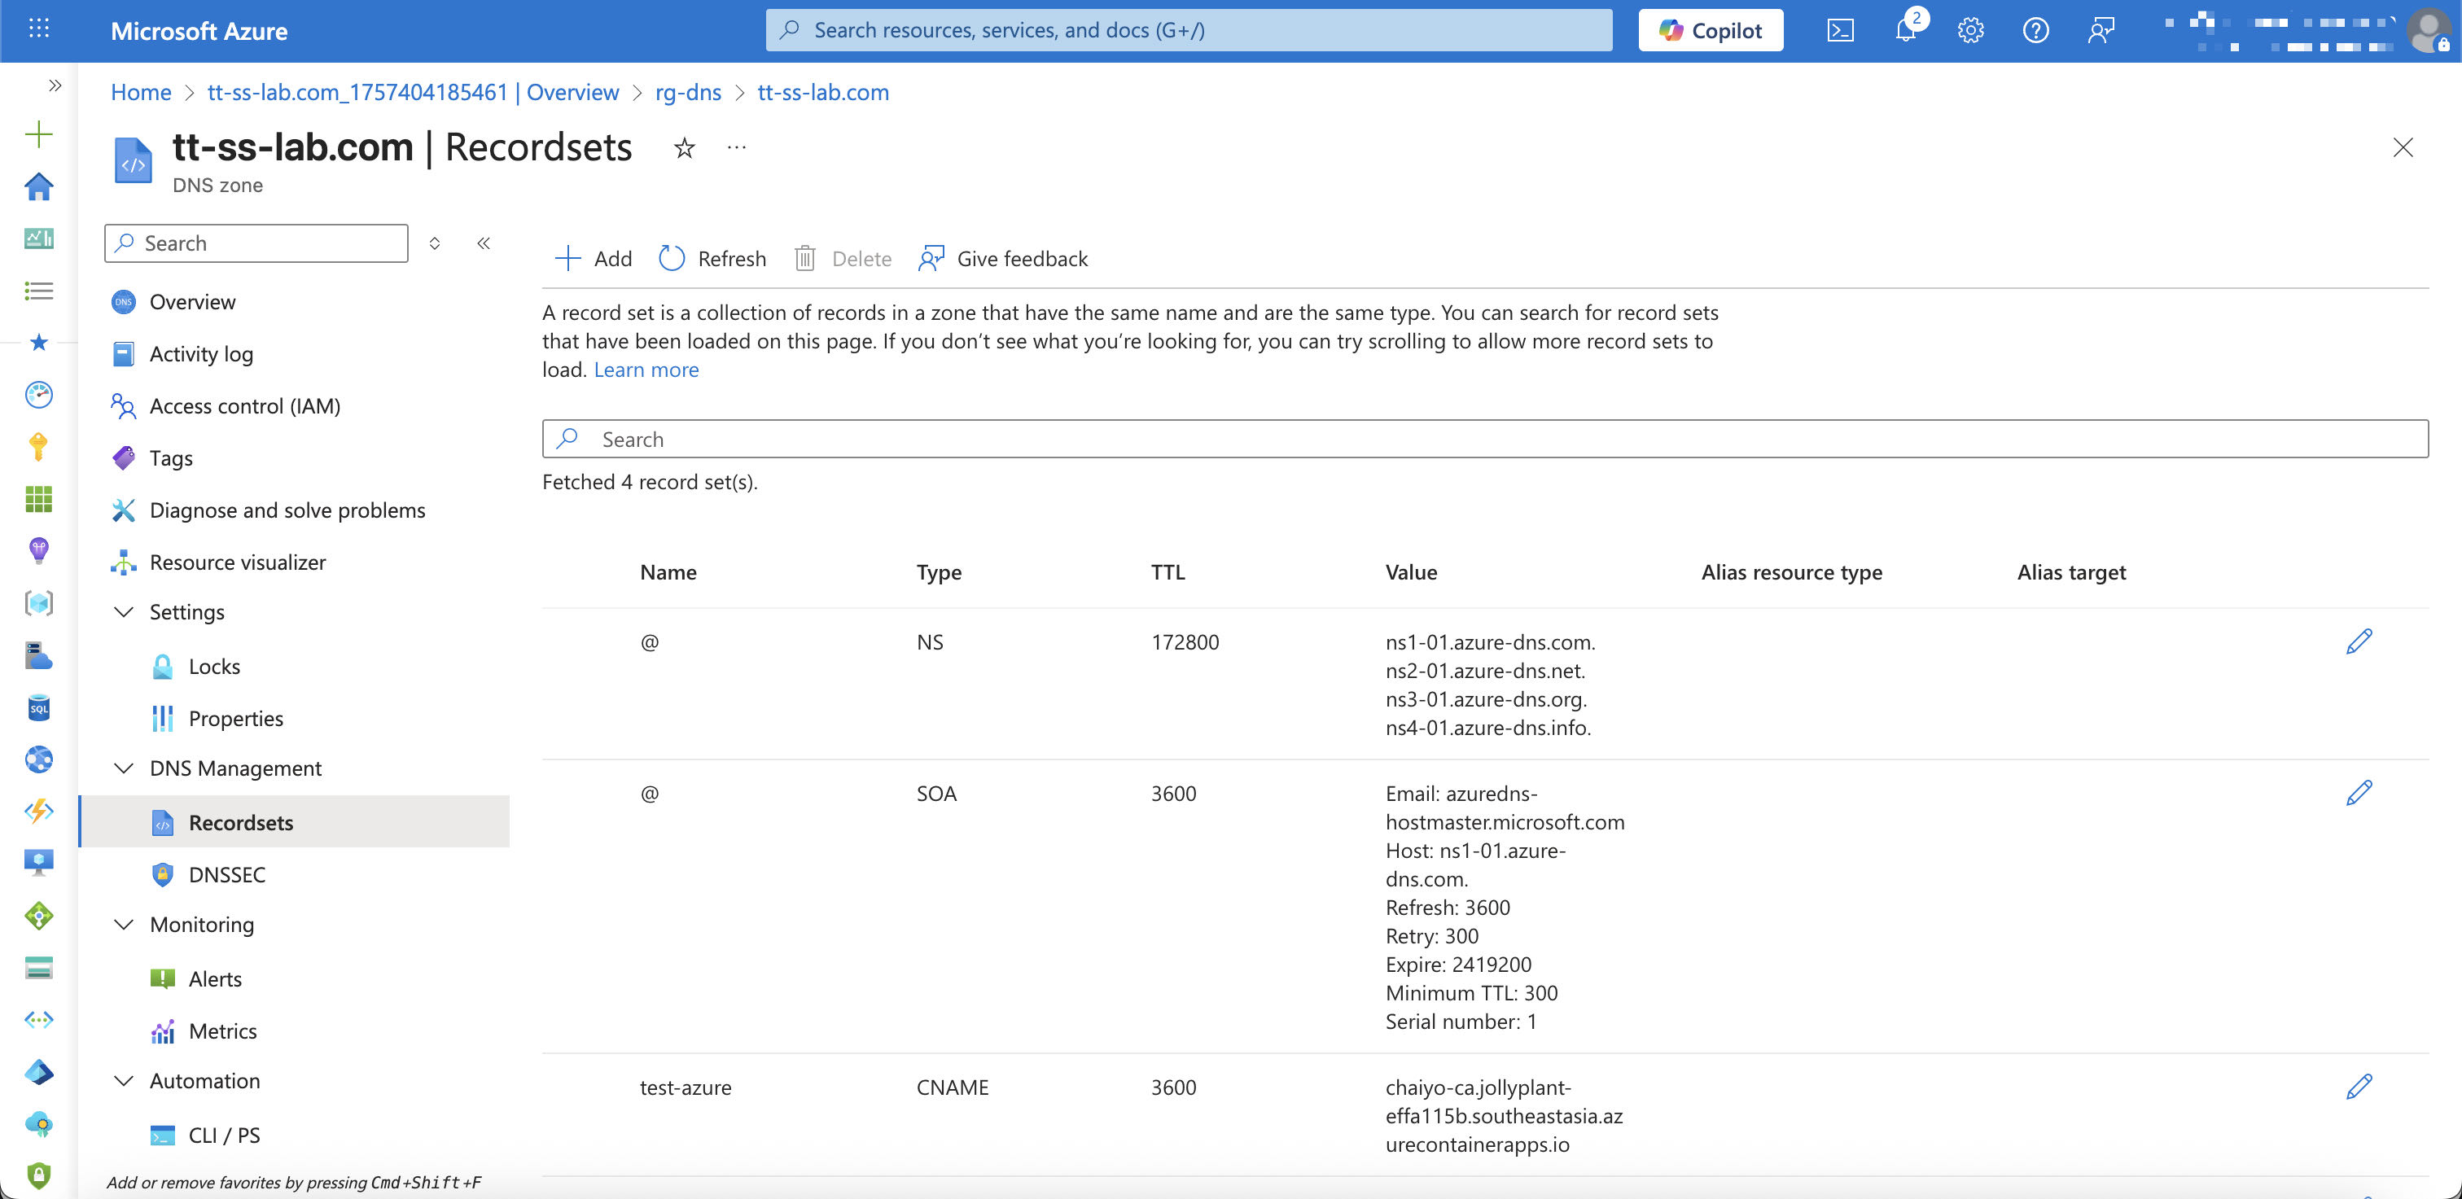Collapse the Automation group

point(123,1080)
